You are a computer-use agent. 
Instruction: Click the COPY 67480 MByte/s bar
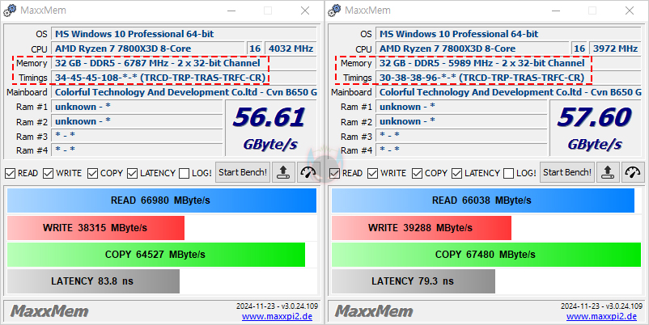(x=486, y=255)
